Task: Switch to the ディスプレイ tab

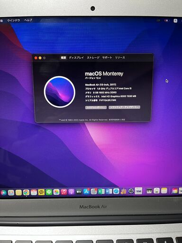Action: click(76, 57)
